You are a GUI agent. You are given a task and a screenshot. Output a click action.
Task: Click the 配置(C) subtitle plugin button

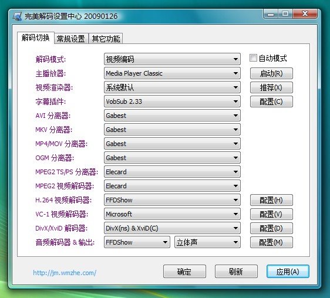pyautogui.click(x=271, y=101)
